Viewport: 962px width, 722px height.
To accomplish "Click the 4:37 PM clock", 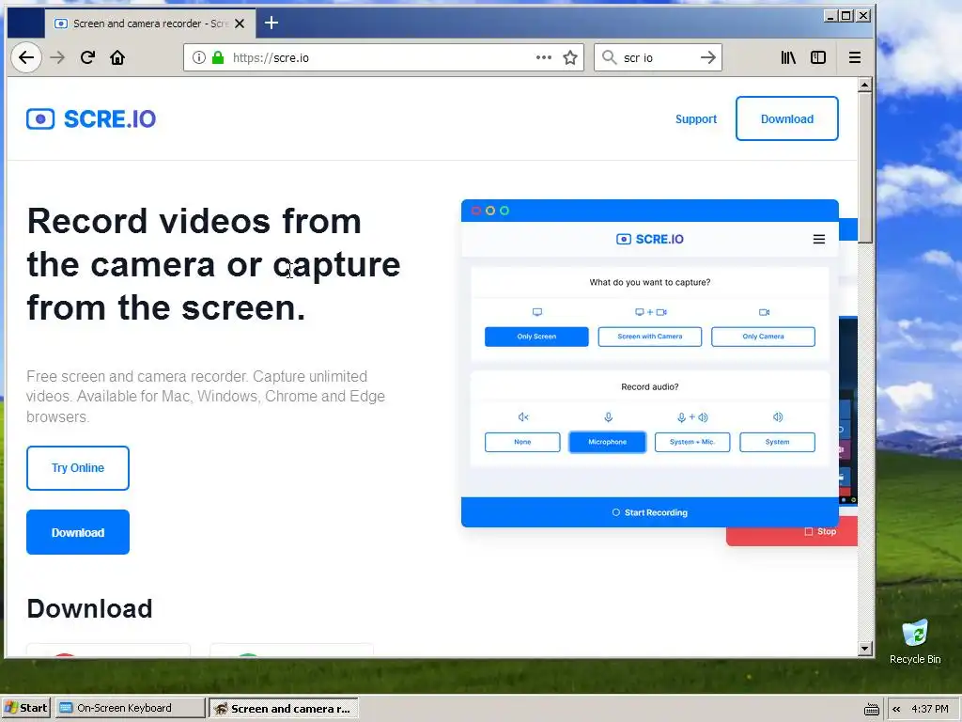I will pyautogui.click(x=930, y=709).
